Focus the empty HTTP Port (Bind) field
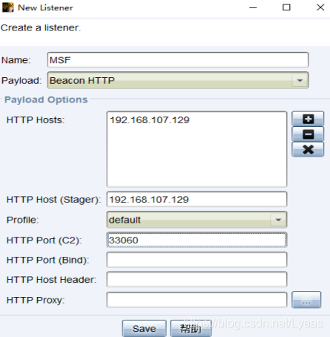 [197, 260]
